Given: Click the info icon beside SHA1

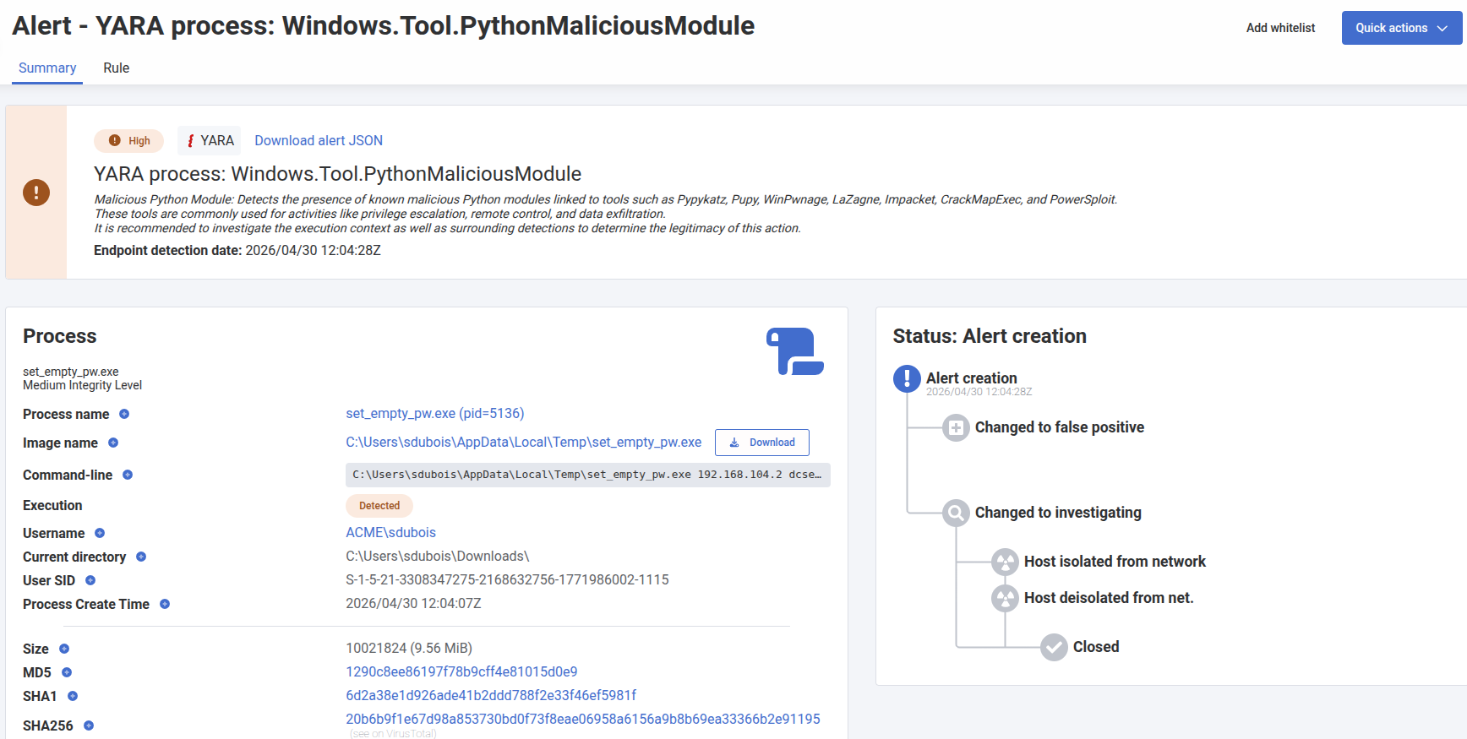Looking at the screenshot, I should 73,696.
